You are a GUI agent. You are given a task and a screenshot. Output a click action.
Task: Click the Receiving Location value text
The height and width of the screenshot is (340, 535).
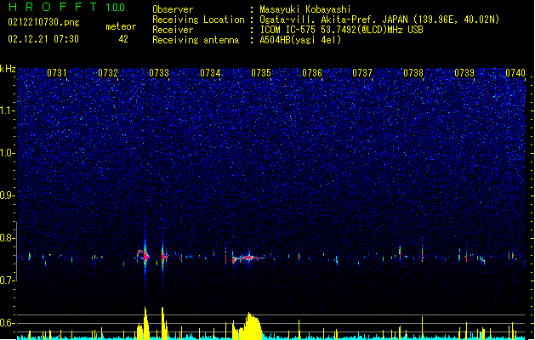click(x=379, y=20)
